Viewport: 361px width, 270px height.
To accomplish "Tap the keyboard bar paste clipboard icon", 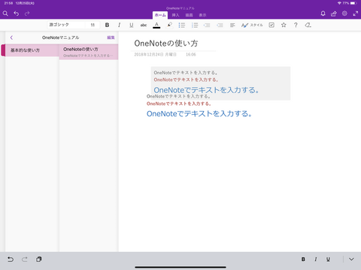I will point(38,259).
